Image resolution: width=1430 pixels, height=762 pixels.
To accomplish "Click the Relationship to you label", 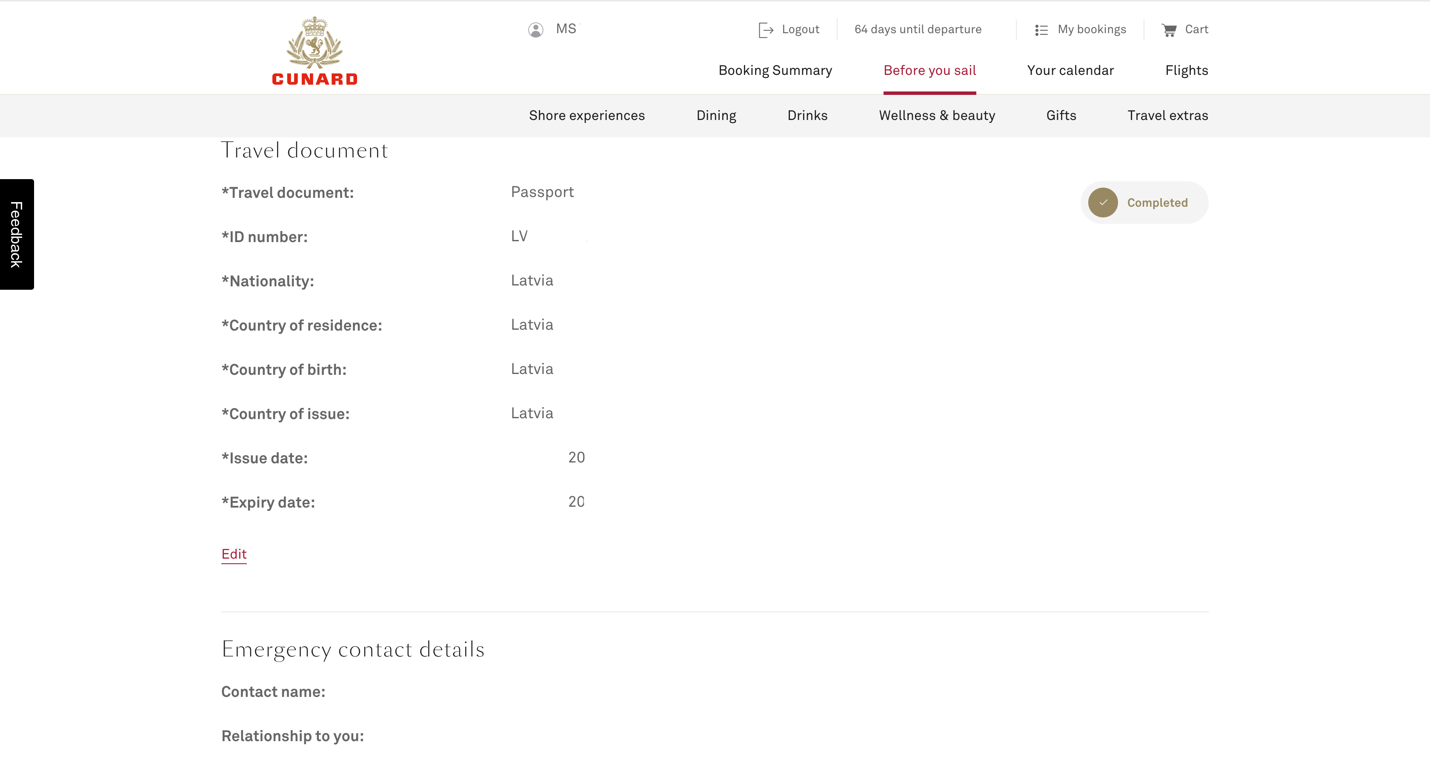I will (x=292, y=736).
